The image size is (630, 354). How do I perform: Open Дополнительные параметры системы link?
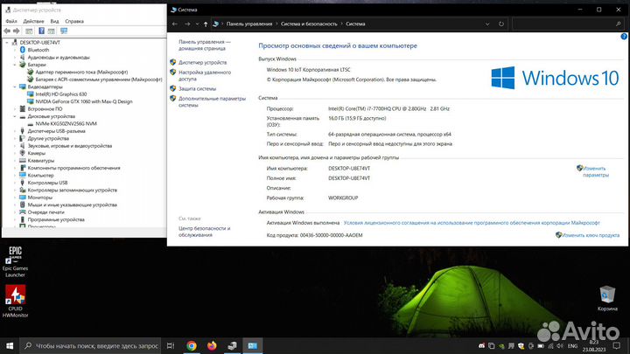point(212,101)
